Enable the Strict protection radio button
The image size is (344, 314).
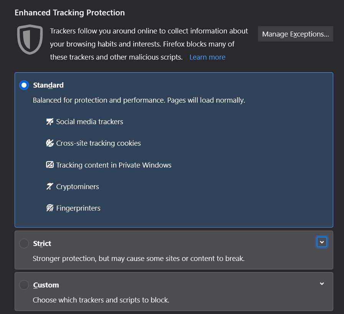[x=24, y=244]
